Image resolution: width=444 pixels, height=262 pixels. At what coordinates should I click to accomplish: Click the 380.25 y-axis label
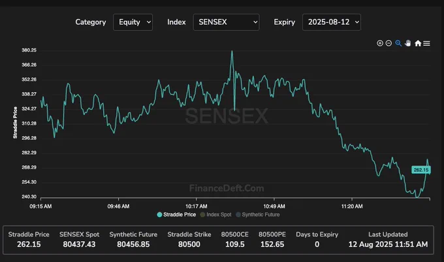click(29, 50)
